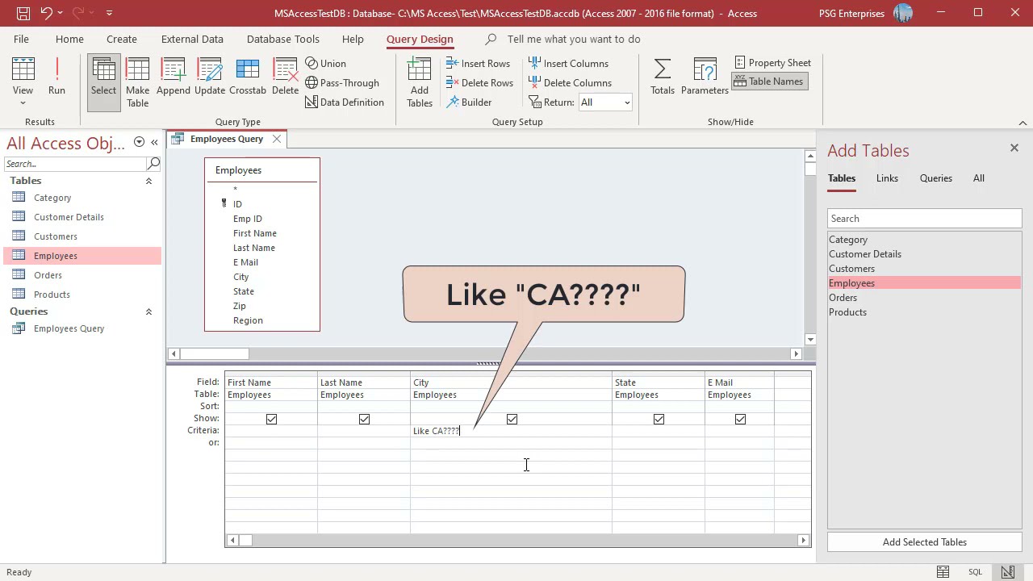Click Delete Columns in Query Setup

tap(570, 82)
